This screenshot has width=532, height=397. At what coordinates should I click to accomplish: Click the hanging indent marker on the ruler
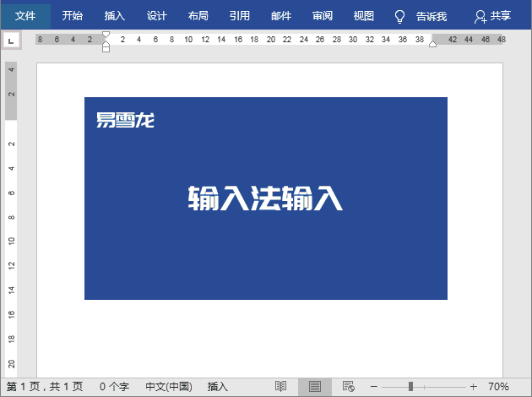[x=106, y=44]
